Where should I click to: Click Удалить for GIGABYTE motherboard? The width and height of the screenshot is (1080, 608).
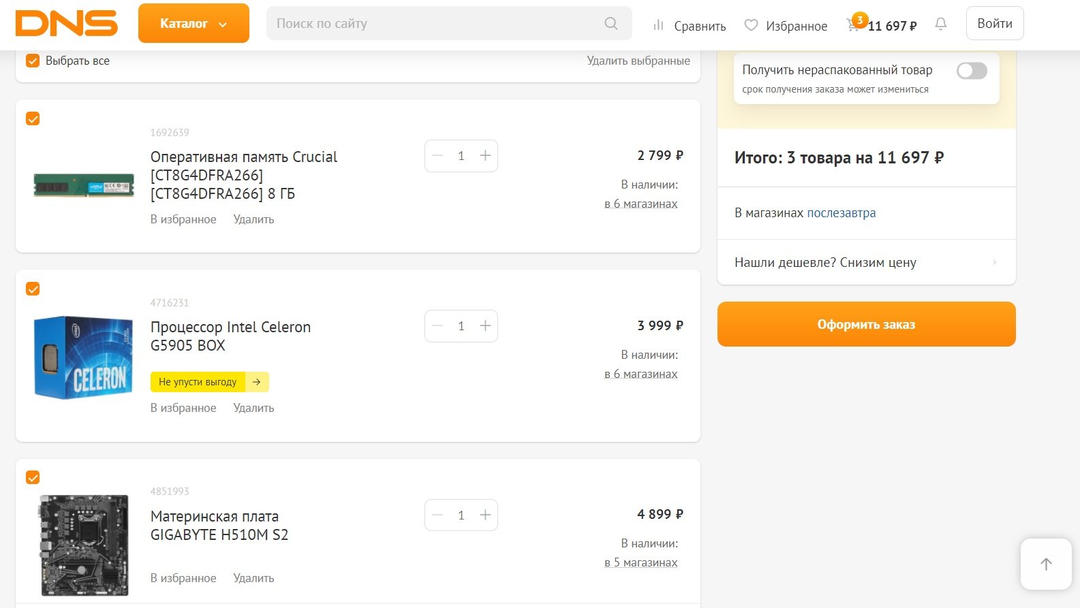click(x=253, y=578)
